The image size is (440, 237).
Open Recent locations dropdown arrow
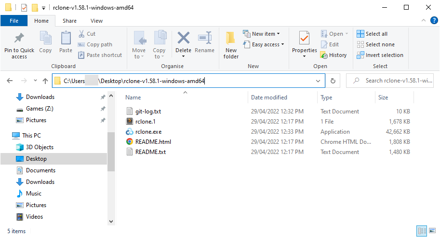pos(35,81)
